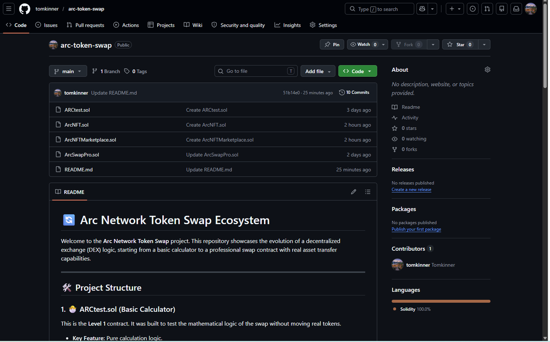
Task: View 0 stars in About sidebar
Action: 404,128
